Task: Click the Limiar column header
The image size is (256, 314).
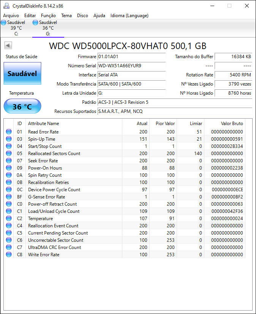Action: (190, 123)
